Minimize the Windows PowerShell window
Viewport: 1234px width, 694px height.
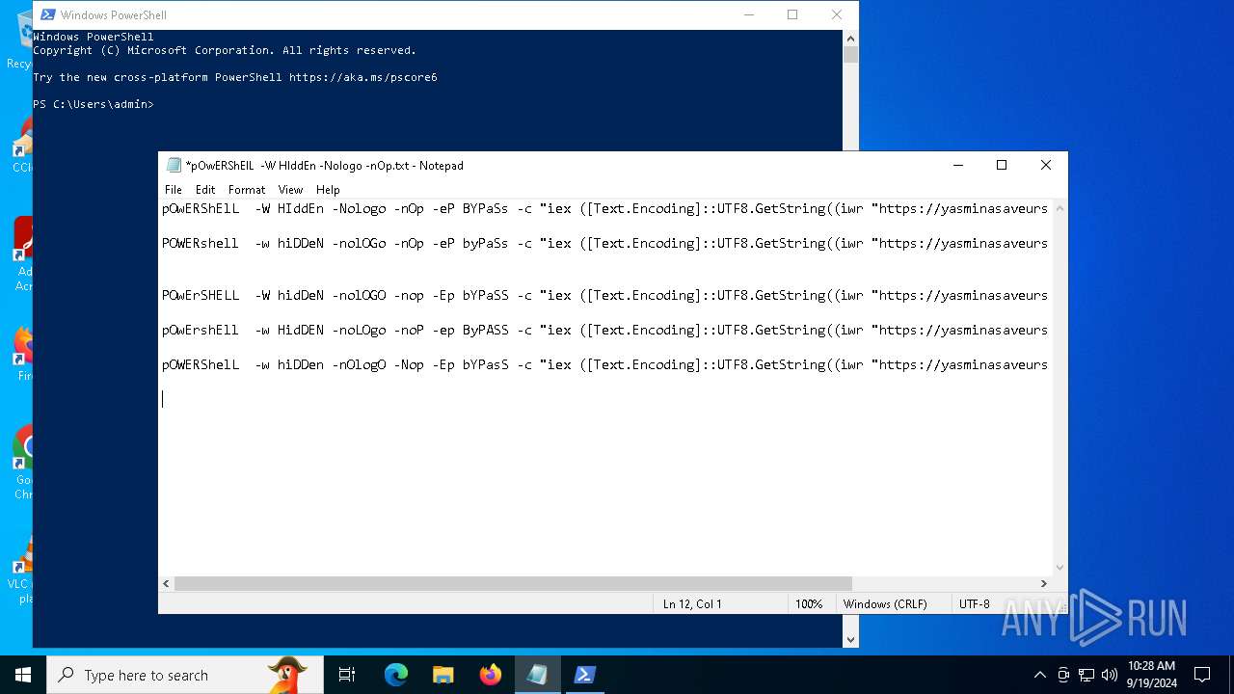(x=749, y=14)
